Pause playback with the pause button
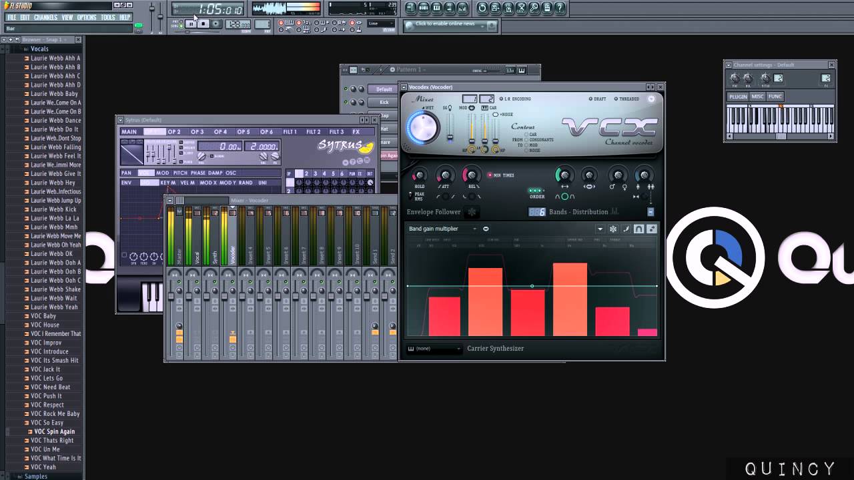Screen dimensions: 854x480 click(x=191, y=24)
